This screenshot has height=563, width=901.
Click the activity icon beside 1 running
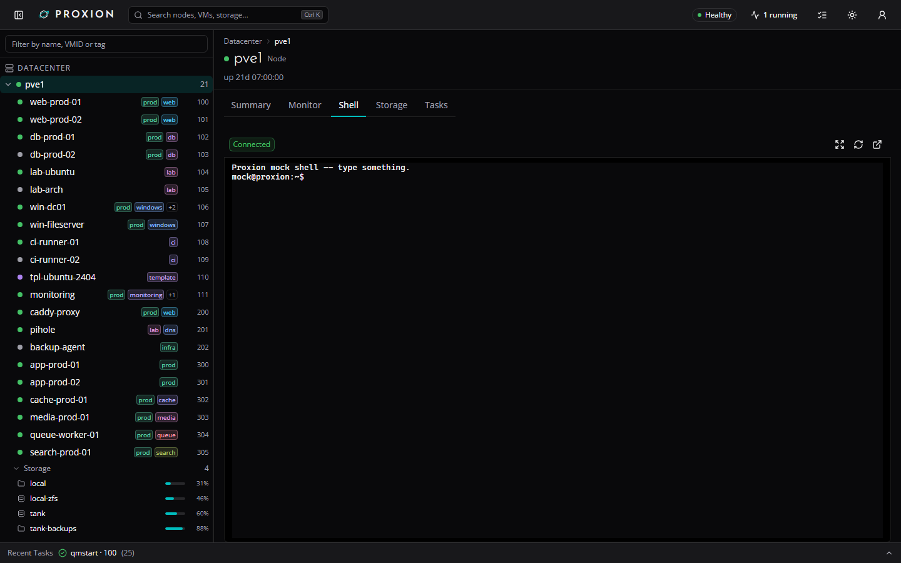(755, 15)
